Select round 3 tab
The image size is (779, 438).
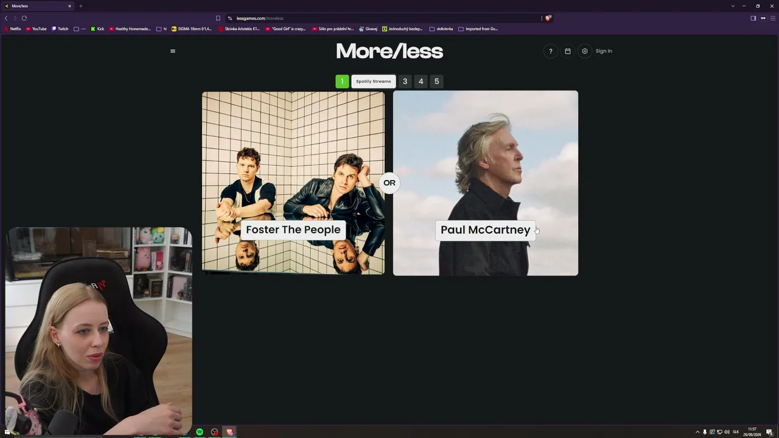[x=405, y=82]
